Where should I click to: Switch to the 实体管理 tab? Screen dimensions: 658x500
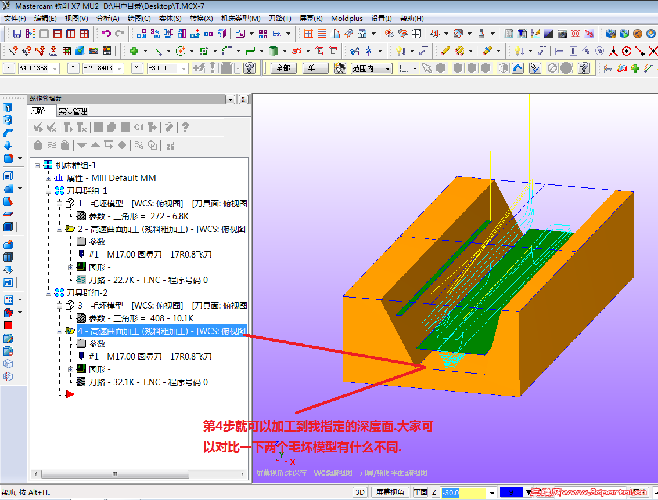pos(73,111)
